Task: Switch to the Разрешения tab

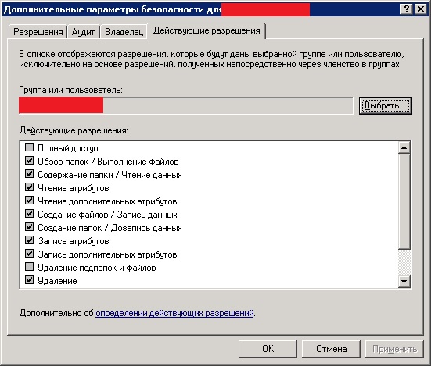Action: point(38,32)
